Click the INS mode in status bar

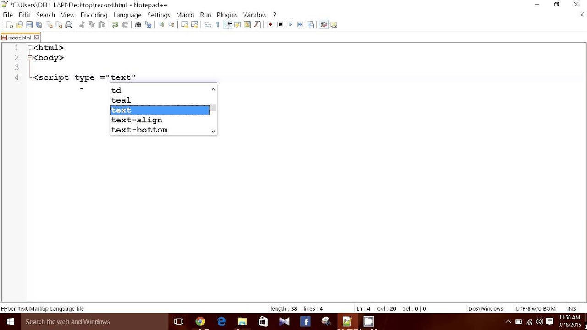click(x=571, y=309)
